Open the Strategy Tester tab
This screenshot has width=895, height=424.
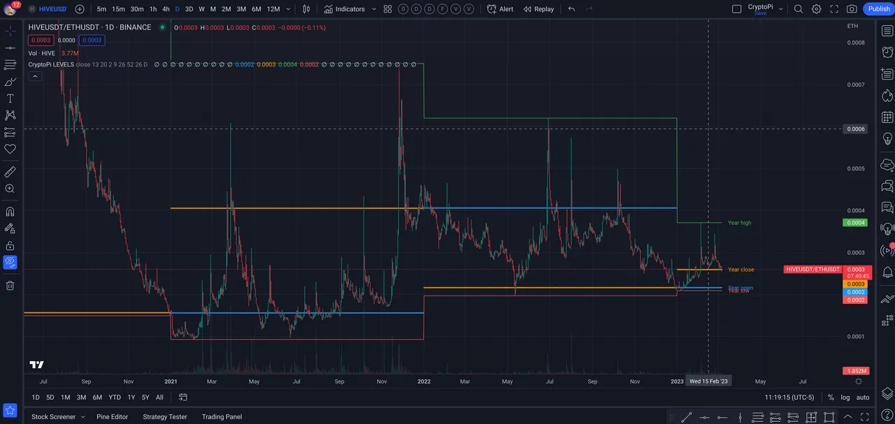165,417
